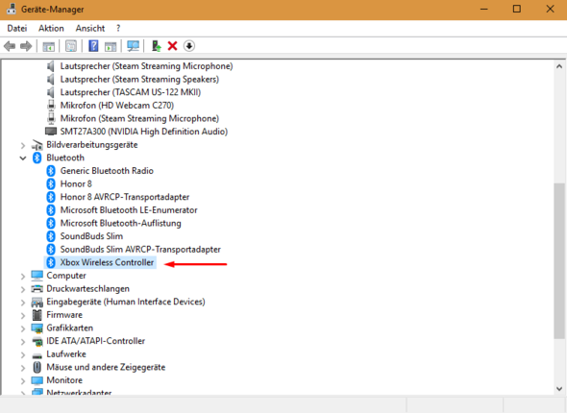Image resolution: width=567 pixels, height=413 pixels.
Task: Select Microsoft Bluetooth-Auflistung
Action: pos(120,223)
